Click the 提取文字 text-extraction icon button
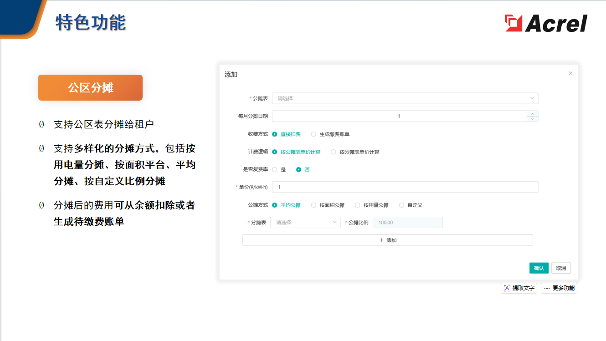 tap(519, 288)
